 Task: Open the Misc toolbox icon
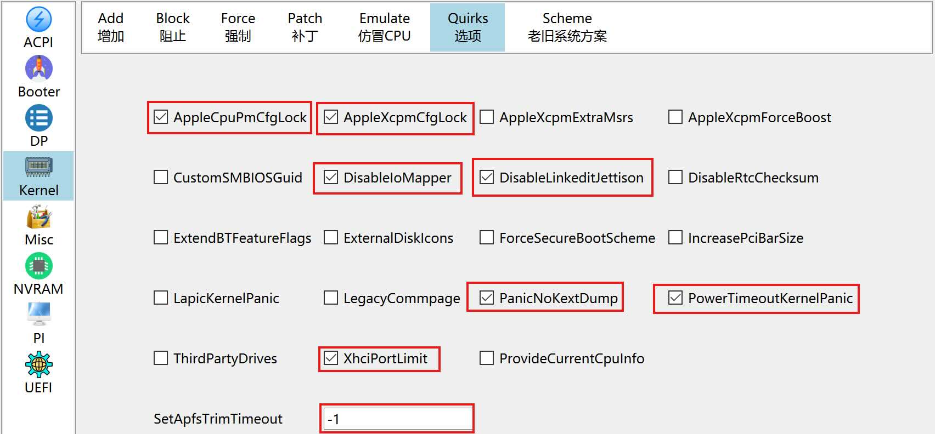click(38, 216)
